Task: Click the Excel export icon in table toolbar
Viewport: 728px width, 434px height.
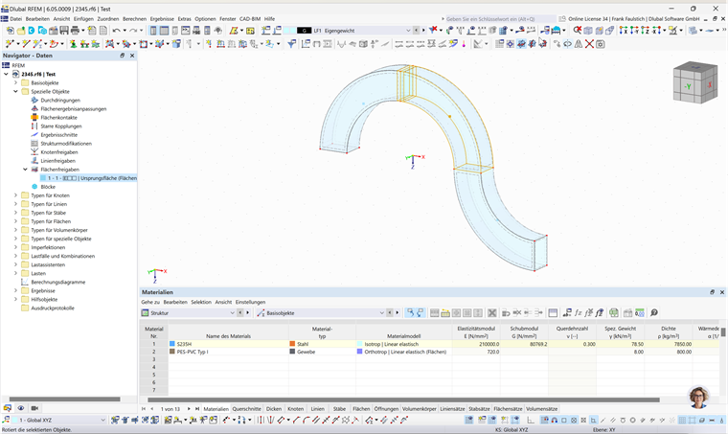Action: 613,313
